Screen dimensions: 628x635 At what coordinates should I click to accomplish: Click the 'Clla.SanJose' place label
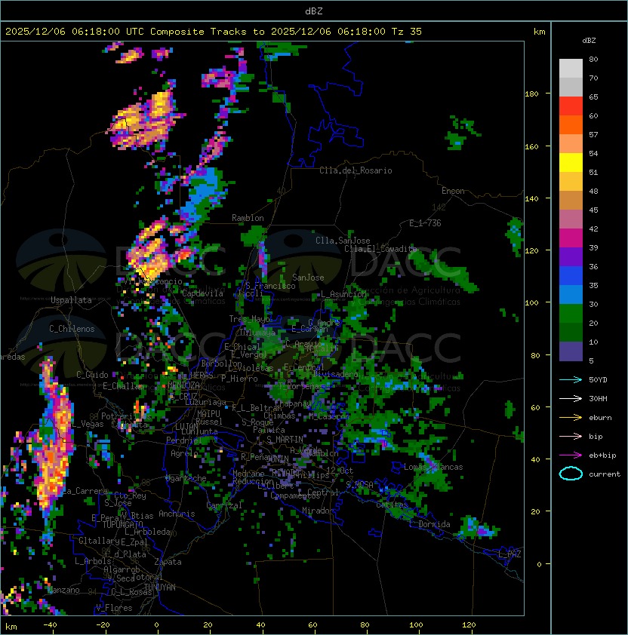343,241
